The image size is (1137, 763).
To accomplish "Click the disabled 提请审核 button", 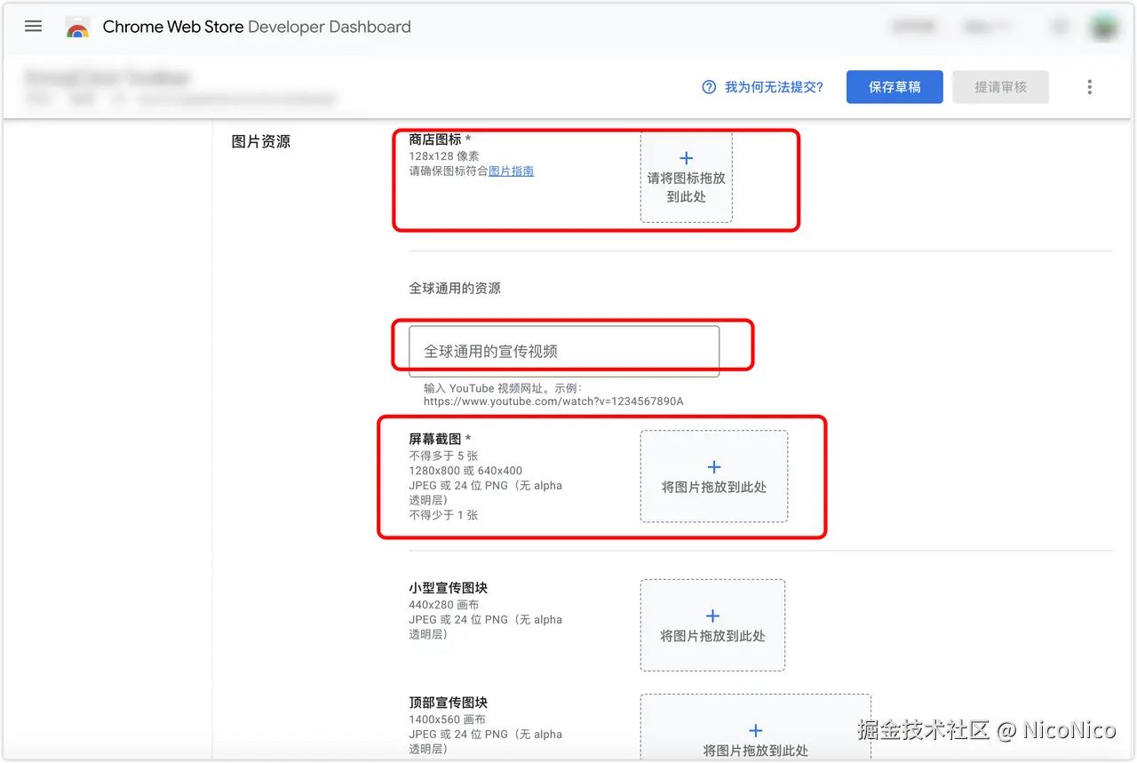I will click(x=1000, y=86).
